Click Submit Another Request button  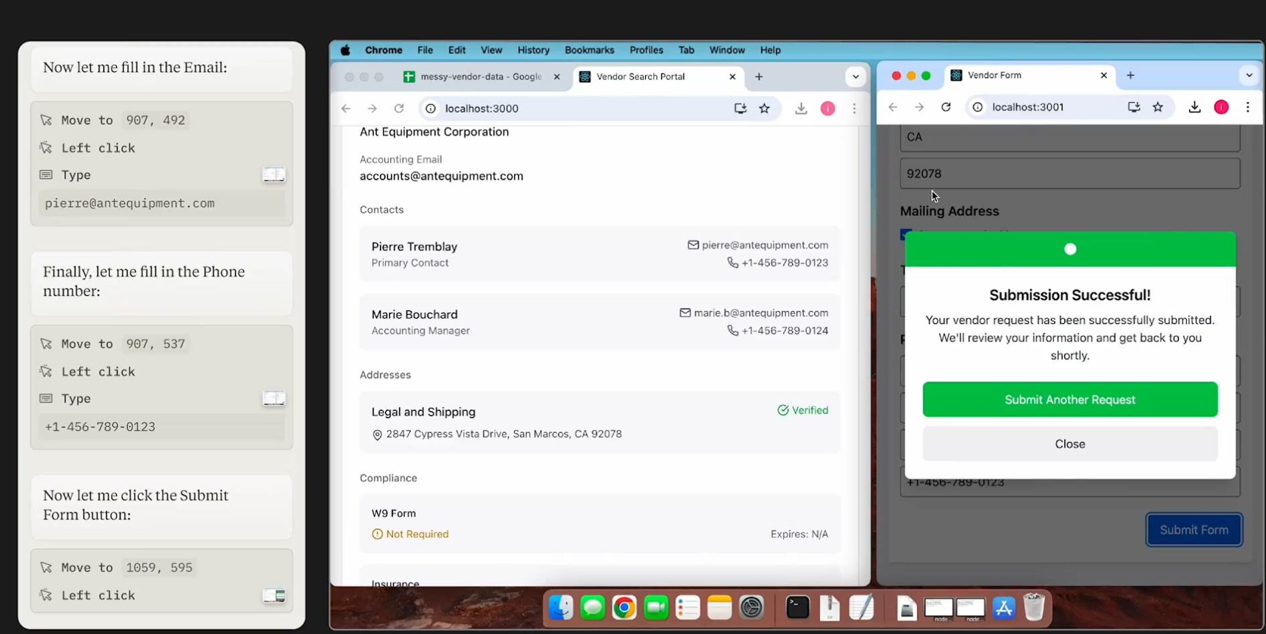pos(1069,400)
